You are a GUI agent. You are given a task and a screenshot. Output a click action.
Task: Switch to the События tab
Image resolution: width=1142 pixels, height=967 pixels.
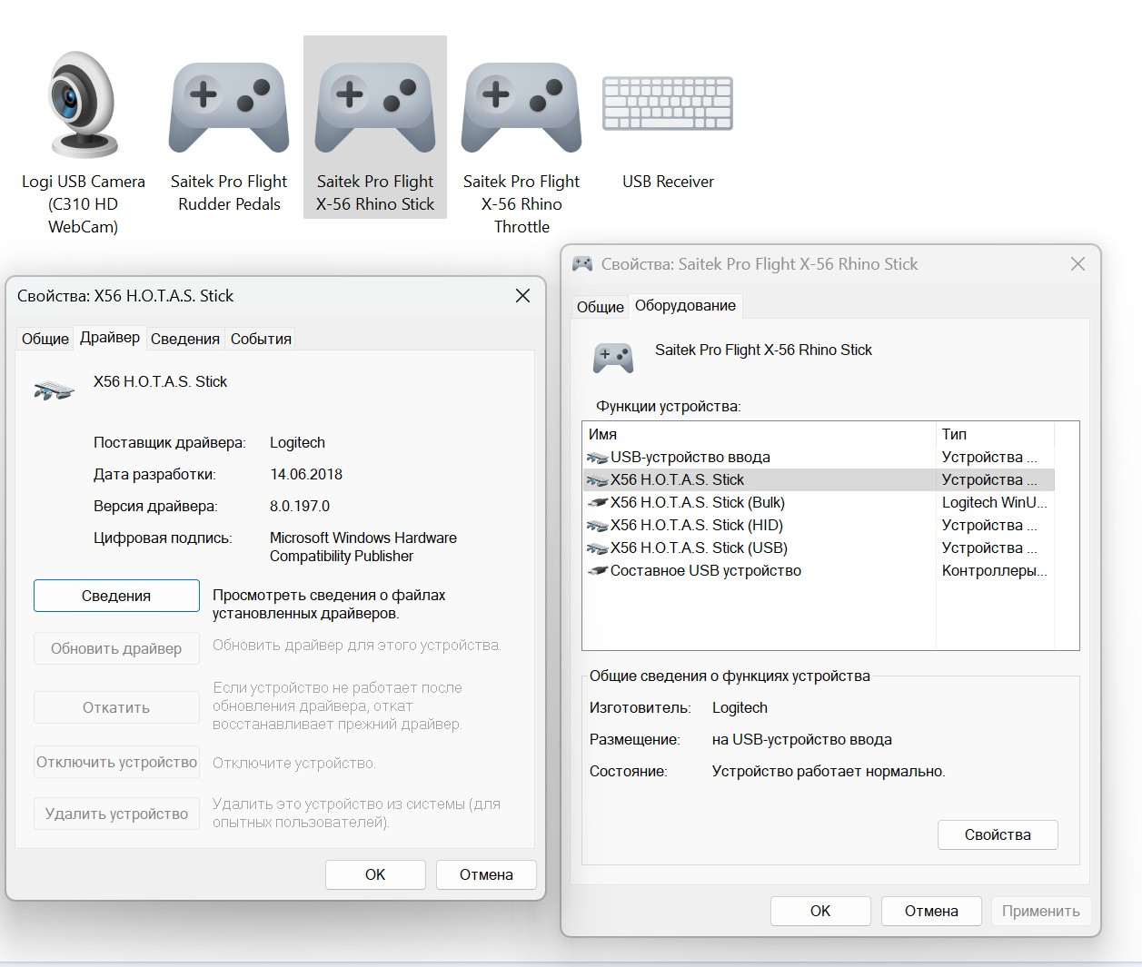261,339
